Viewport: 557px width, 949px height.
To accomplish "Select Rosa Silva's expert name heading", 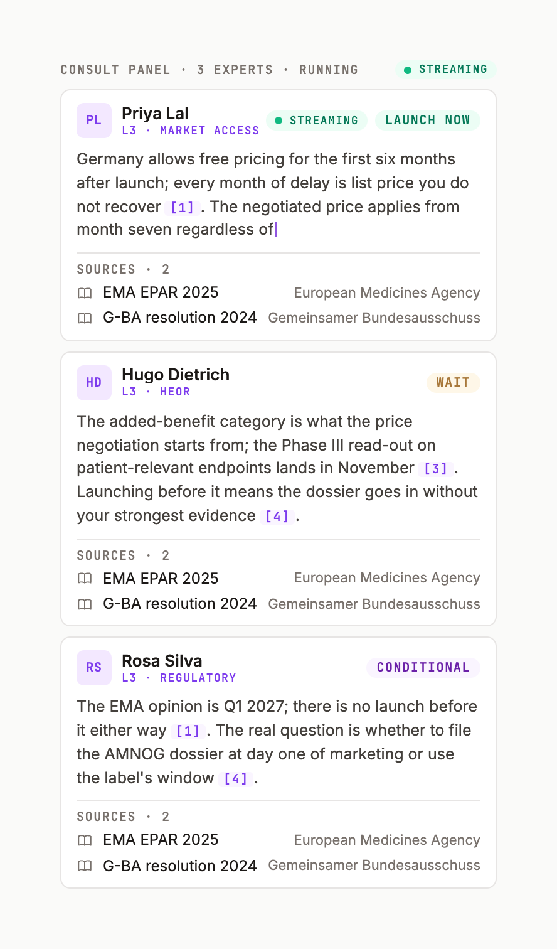I will click(x=162, y=661).
